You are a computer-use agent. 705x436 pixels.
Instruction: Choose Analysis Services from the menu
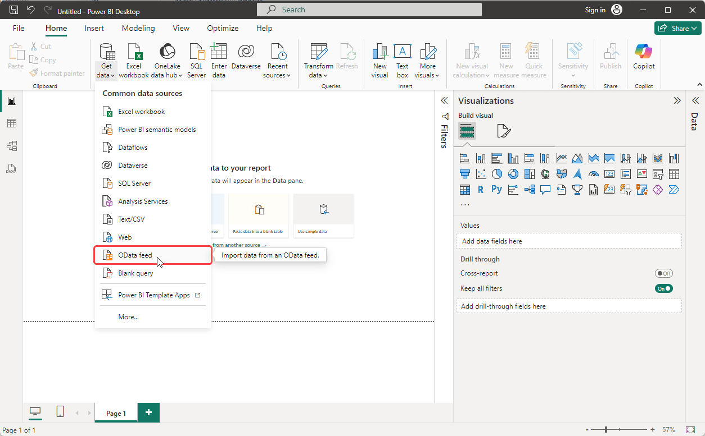click(x=153, y=201)
